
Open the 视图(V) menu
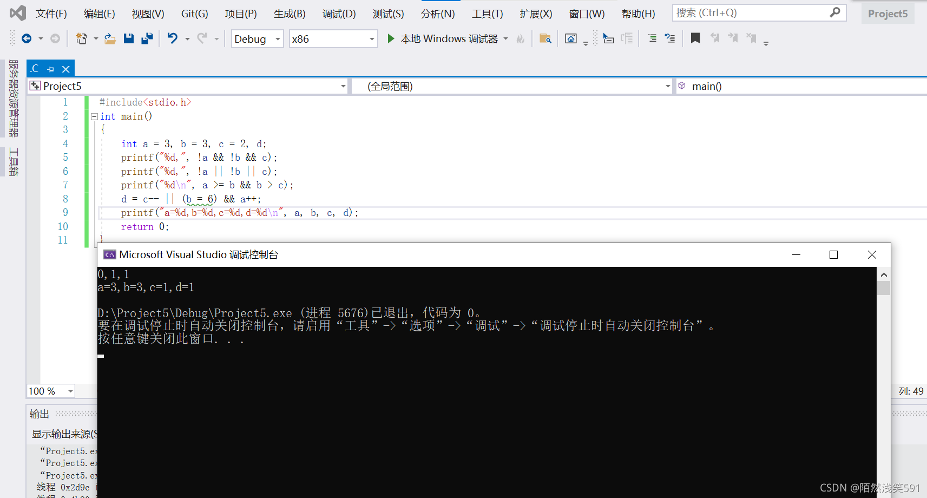tap(148, 14)
